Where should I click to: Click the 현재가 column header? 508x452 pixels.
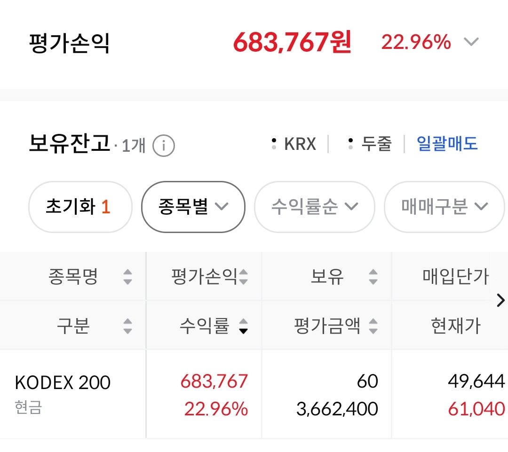(x=455, y=326)
